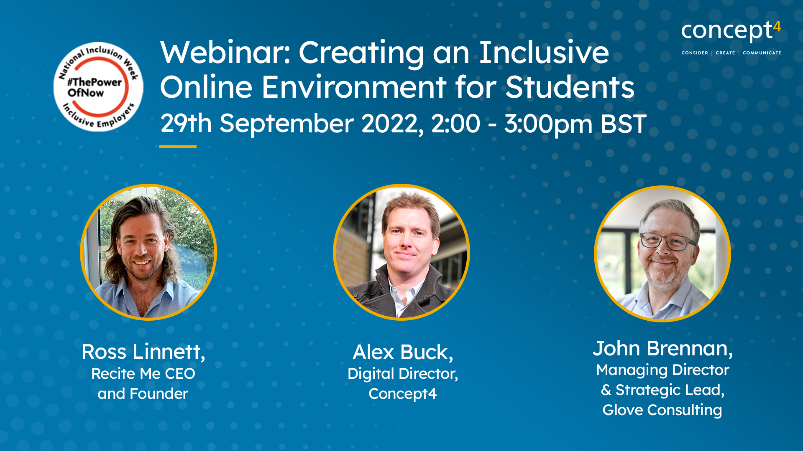Click 'Concept4' under Alex Buck
803x451 pixels.
402,394
